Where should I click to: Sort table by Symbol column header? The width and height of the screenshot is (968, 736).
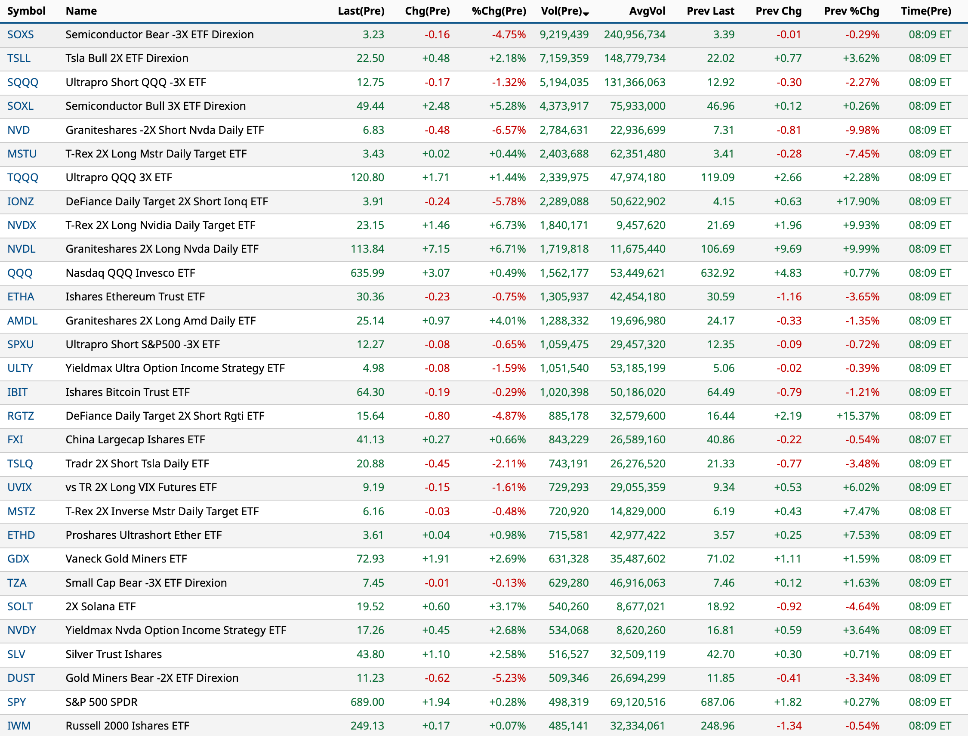[x=26, y=11]
